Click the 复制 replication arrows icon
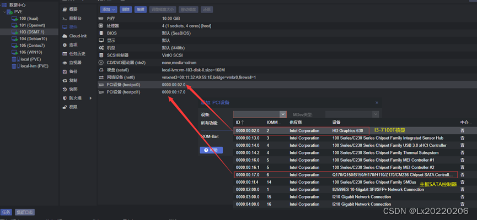The height and width of the screenshot is (220, 477). click(65, 80)
